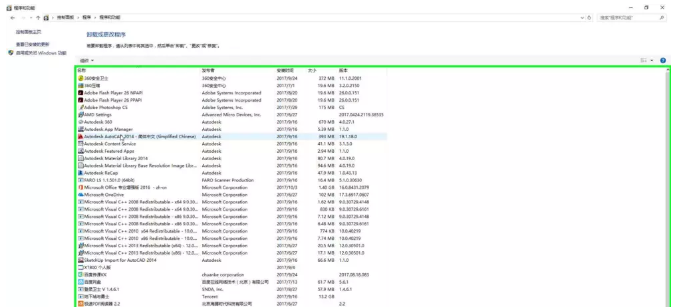Click the Adobe Flash Player 26 NPAPI icon
The width and height of the screenshot is (683, 307).
click(80, 93)
